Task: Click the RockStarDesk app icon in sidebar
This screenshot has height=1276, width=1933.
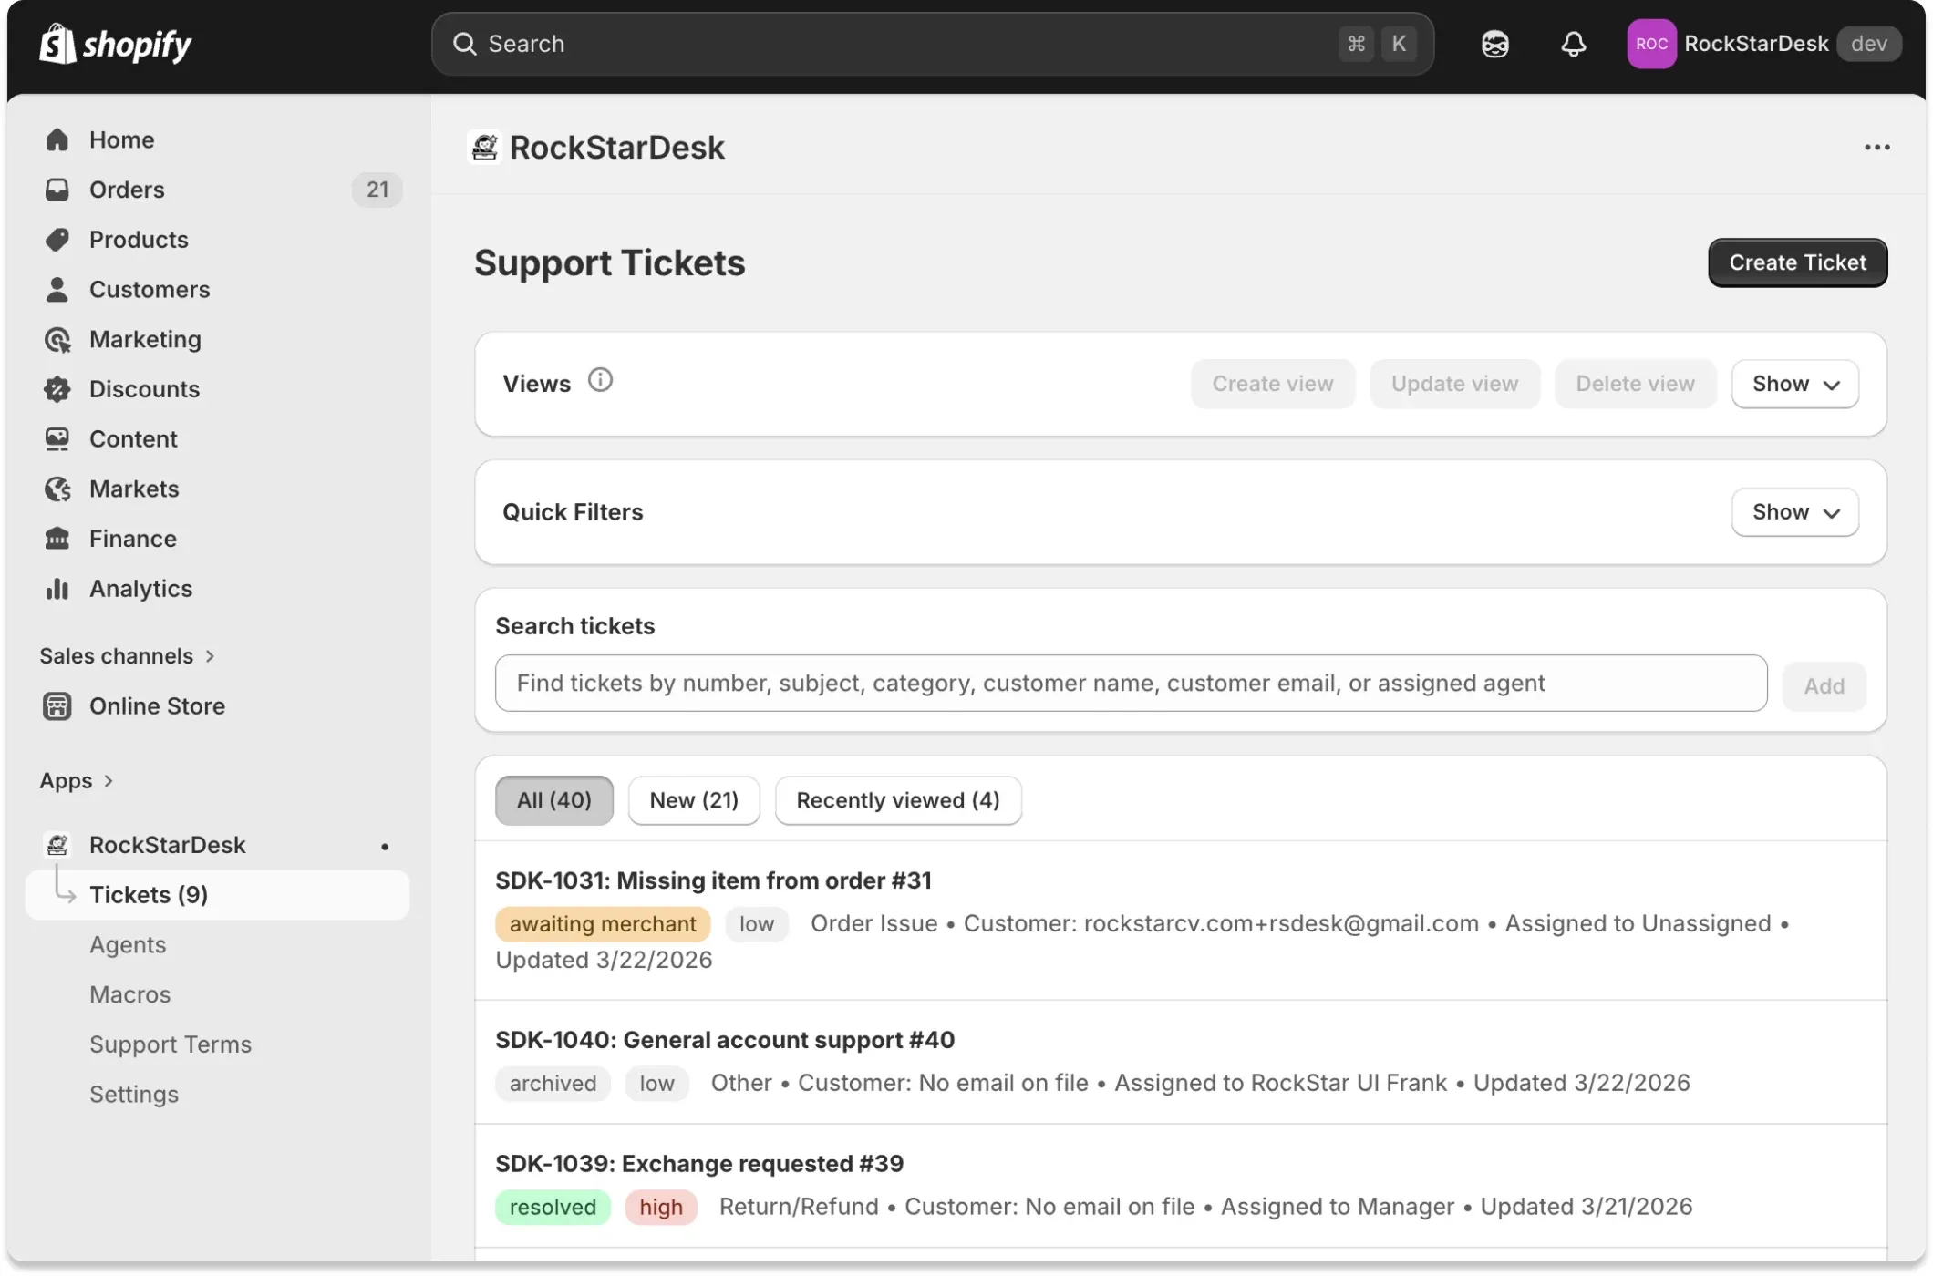Action: (57, 845)
